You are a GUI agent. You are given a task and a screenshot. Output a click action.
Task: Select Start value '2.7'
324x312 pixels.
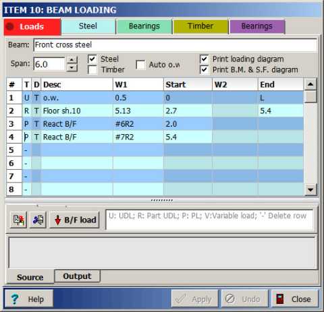(188, 111)
